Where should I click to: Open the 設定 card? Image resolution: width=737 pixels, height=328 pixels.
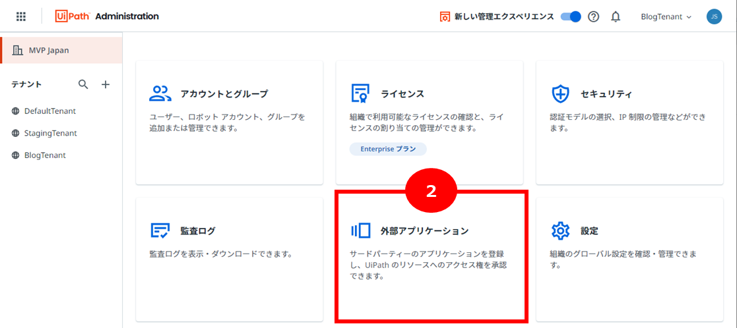click(x=630, y=259)
